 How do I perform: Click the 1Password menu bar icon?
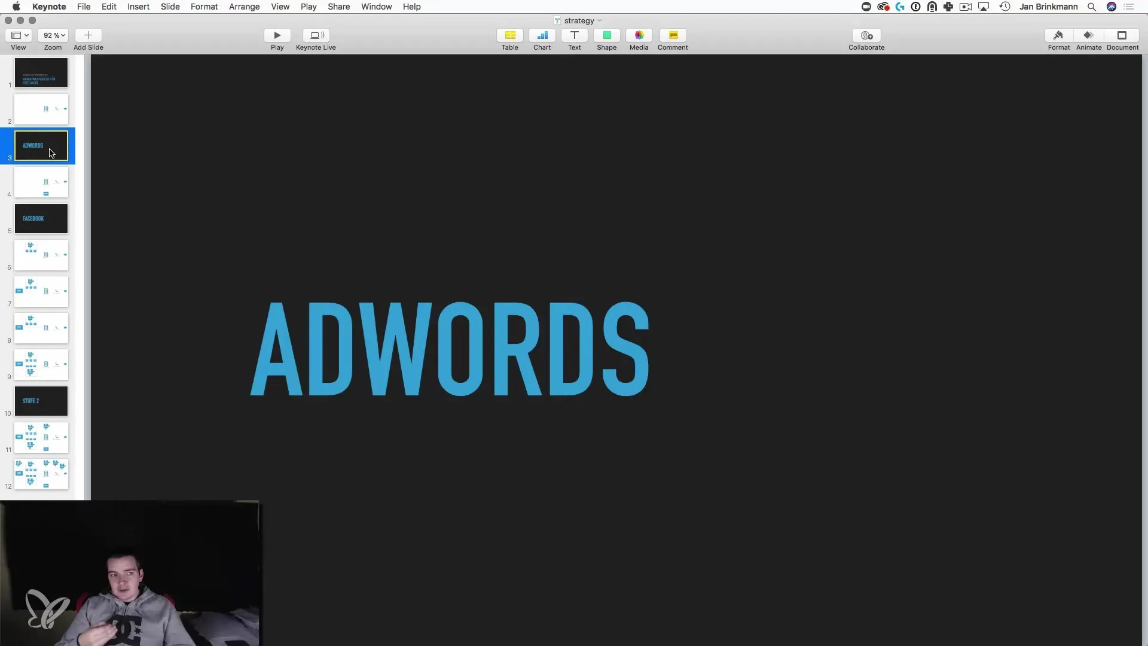(915, 7)
